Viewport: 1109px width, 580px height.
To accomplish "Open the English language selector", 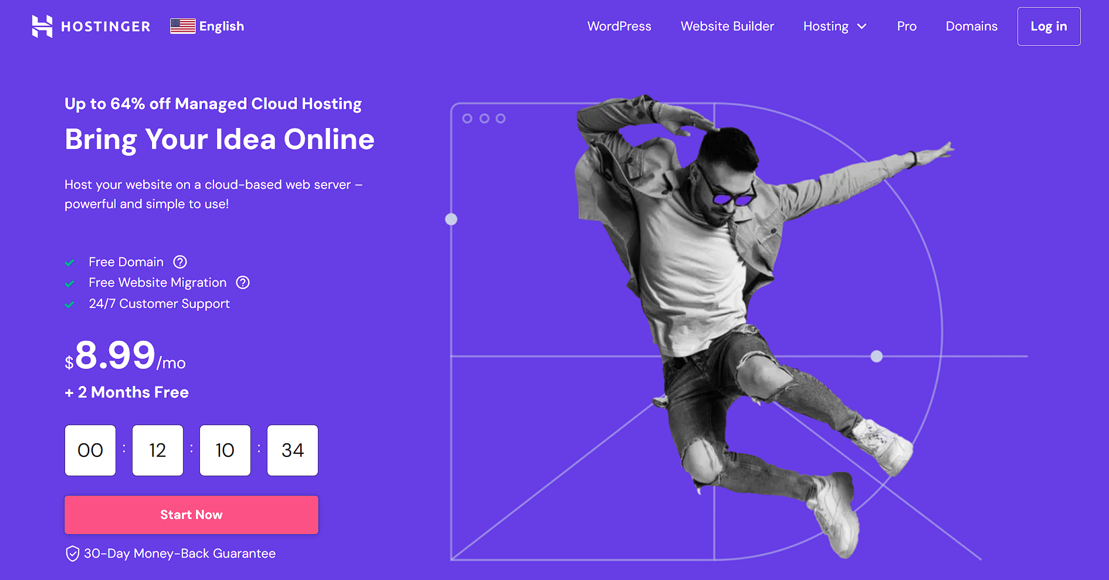I will point(207,26).
